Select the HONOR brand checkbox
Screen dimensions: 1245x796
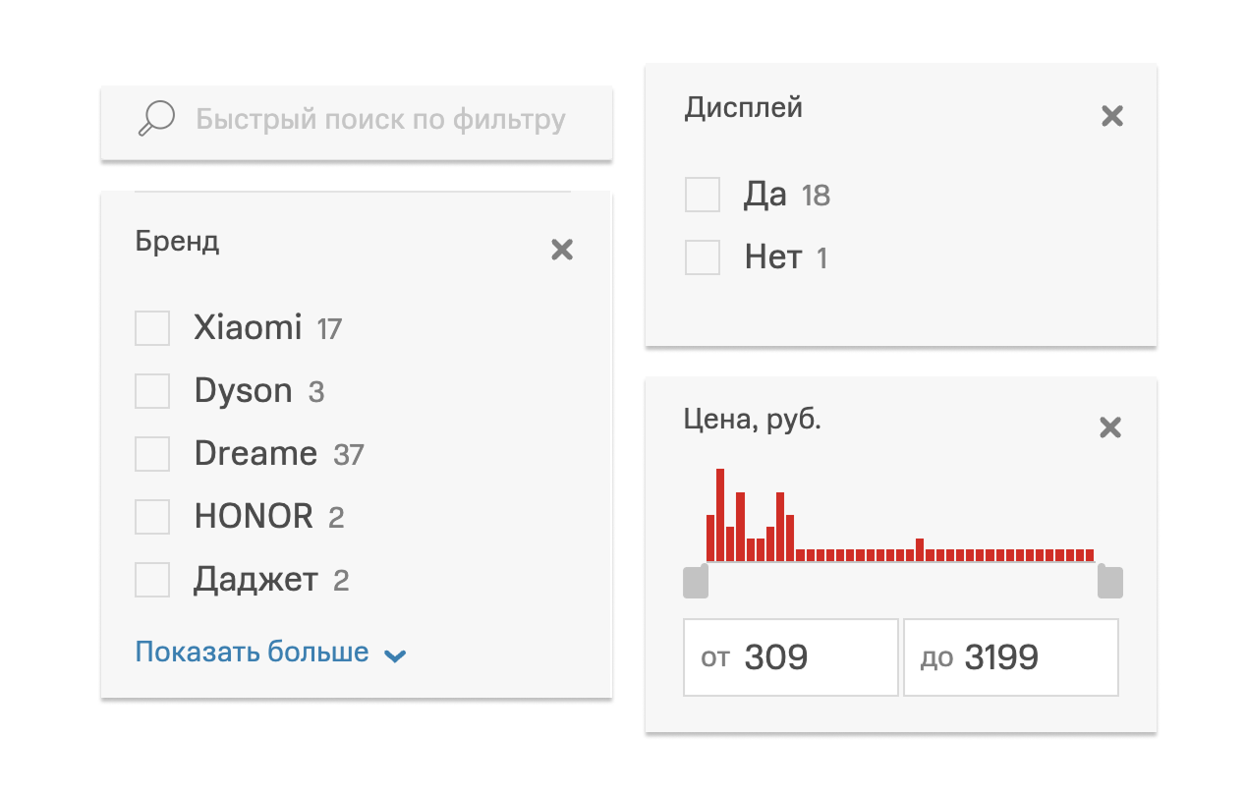(x=152, y=516)
